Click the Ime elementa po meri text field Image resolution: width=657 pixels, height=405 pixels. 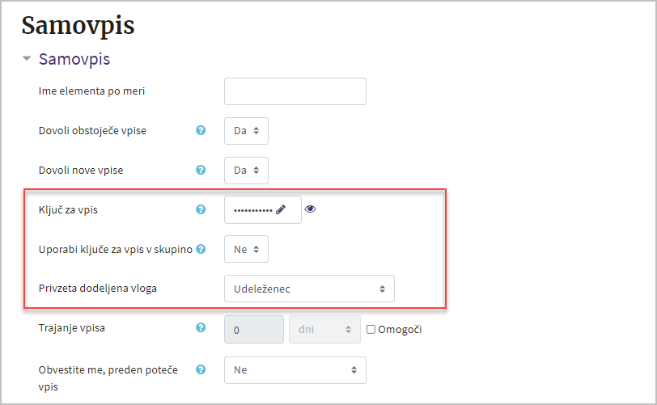point(295,91)
